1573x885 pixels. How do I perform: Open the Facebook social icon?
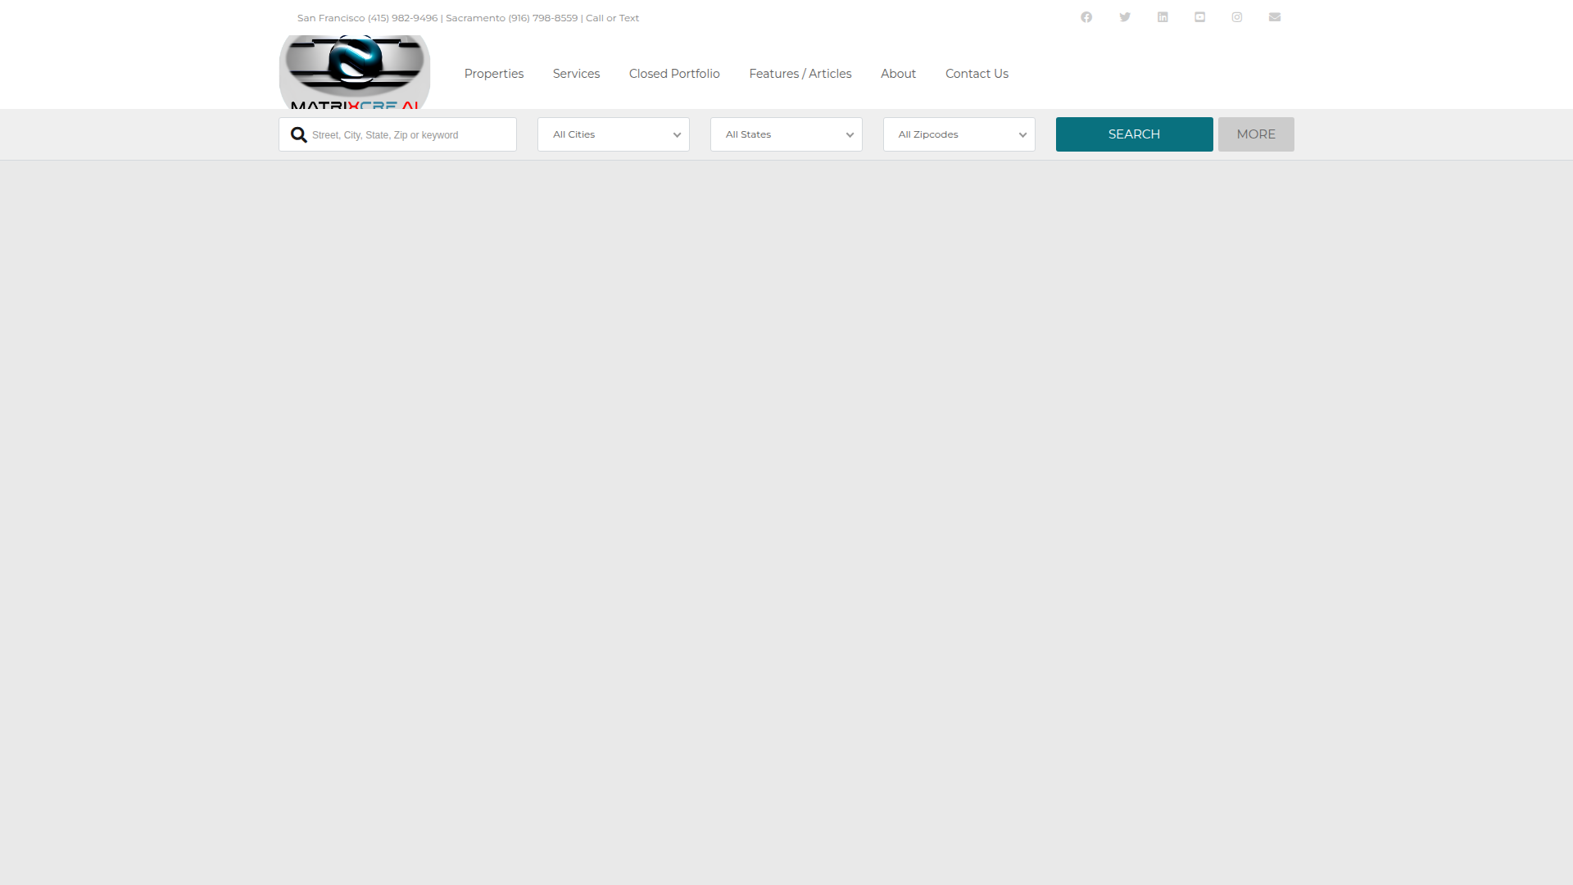pyautogui.click(x=1086, y=17)
